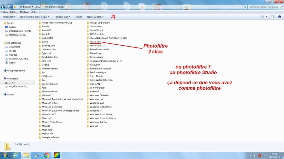Expand the Organiser dropdown
This screenshot has width=284, height=159.
coord(9,17)
